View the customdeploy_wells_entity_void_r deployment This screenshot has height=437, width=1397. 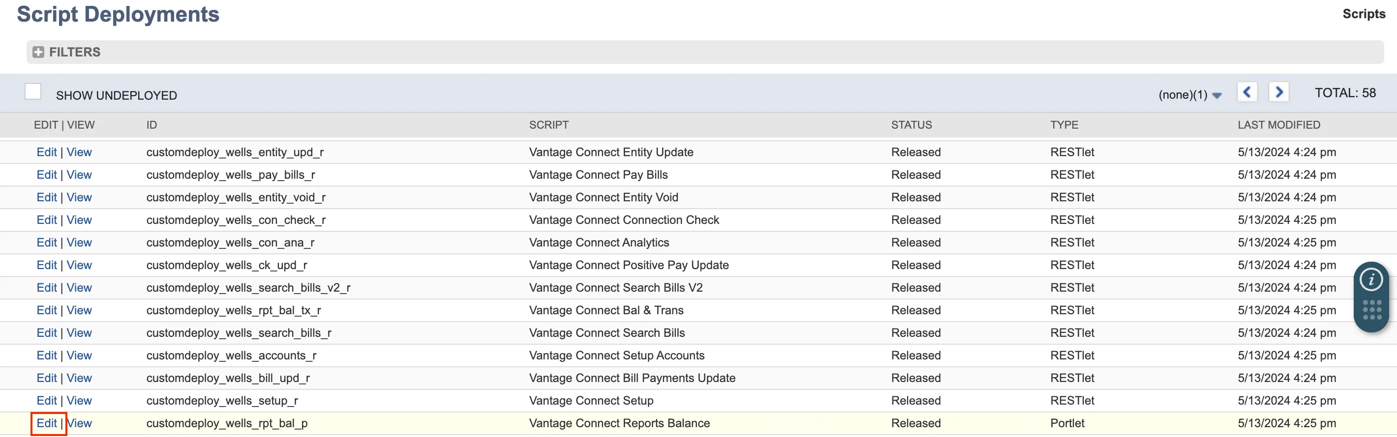[79, 198]
